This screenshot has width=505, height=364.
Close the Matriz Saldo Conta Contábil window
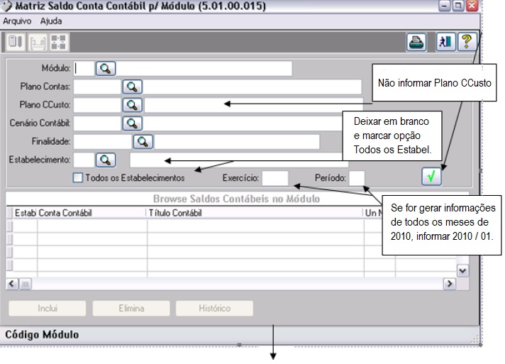tap(472, 6)
